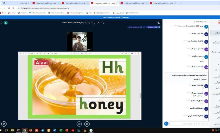
Task: Open the user list icon above video
Action: point(158,22)
